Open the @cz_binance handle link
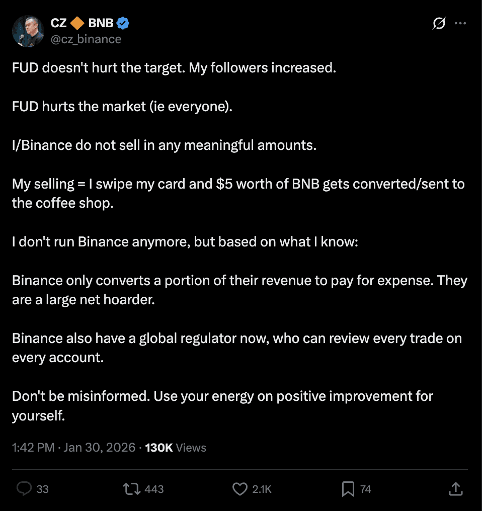 point(86,39)
